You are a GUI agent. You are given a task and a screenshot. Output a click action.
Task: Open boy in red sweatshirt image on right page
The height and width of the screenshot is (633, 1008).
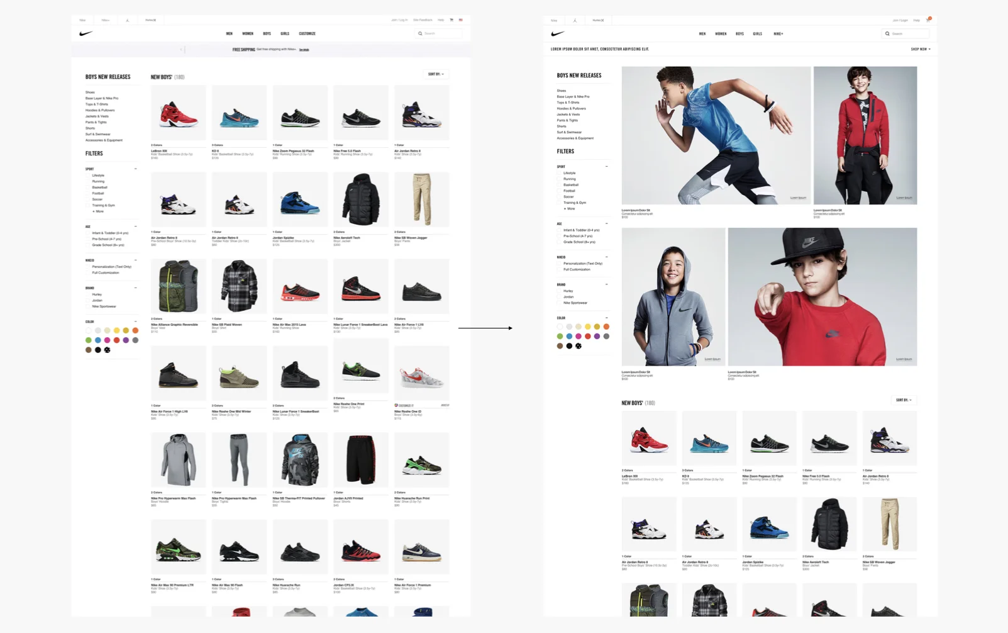click(822, 296)
